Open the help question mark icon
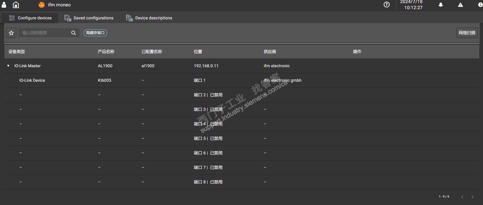This screenshot has height=205, width=483. (387, 5)
